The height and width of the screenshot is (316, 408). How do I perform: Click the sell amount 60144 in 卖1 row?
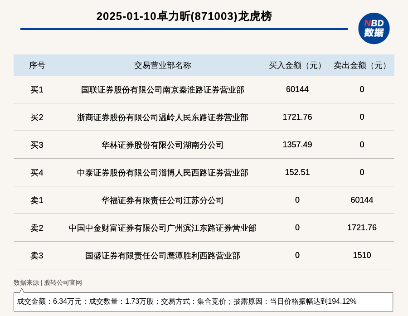362,199
